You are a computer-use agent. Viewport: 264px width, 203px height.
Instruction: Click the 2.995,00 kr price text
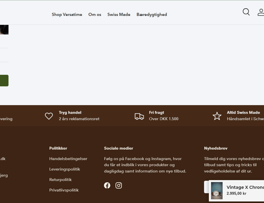236,193
